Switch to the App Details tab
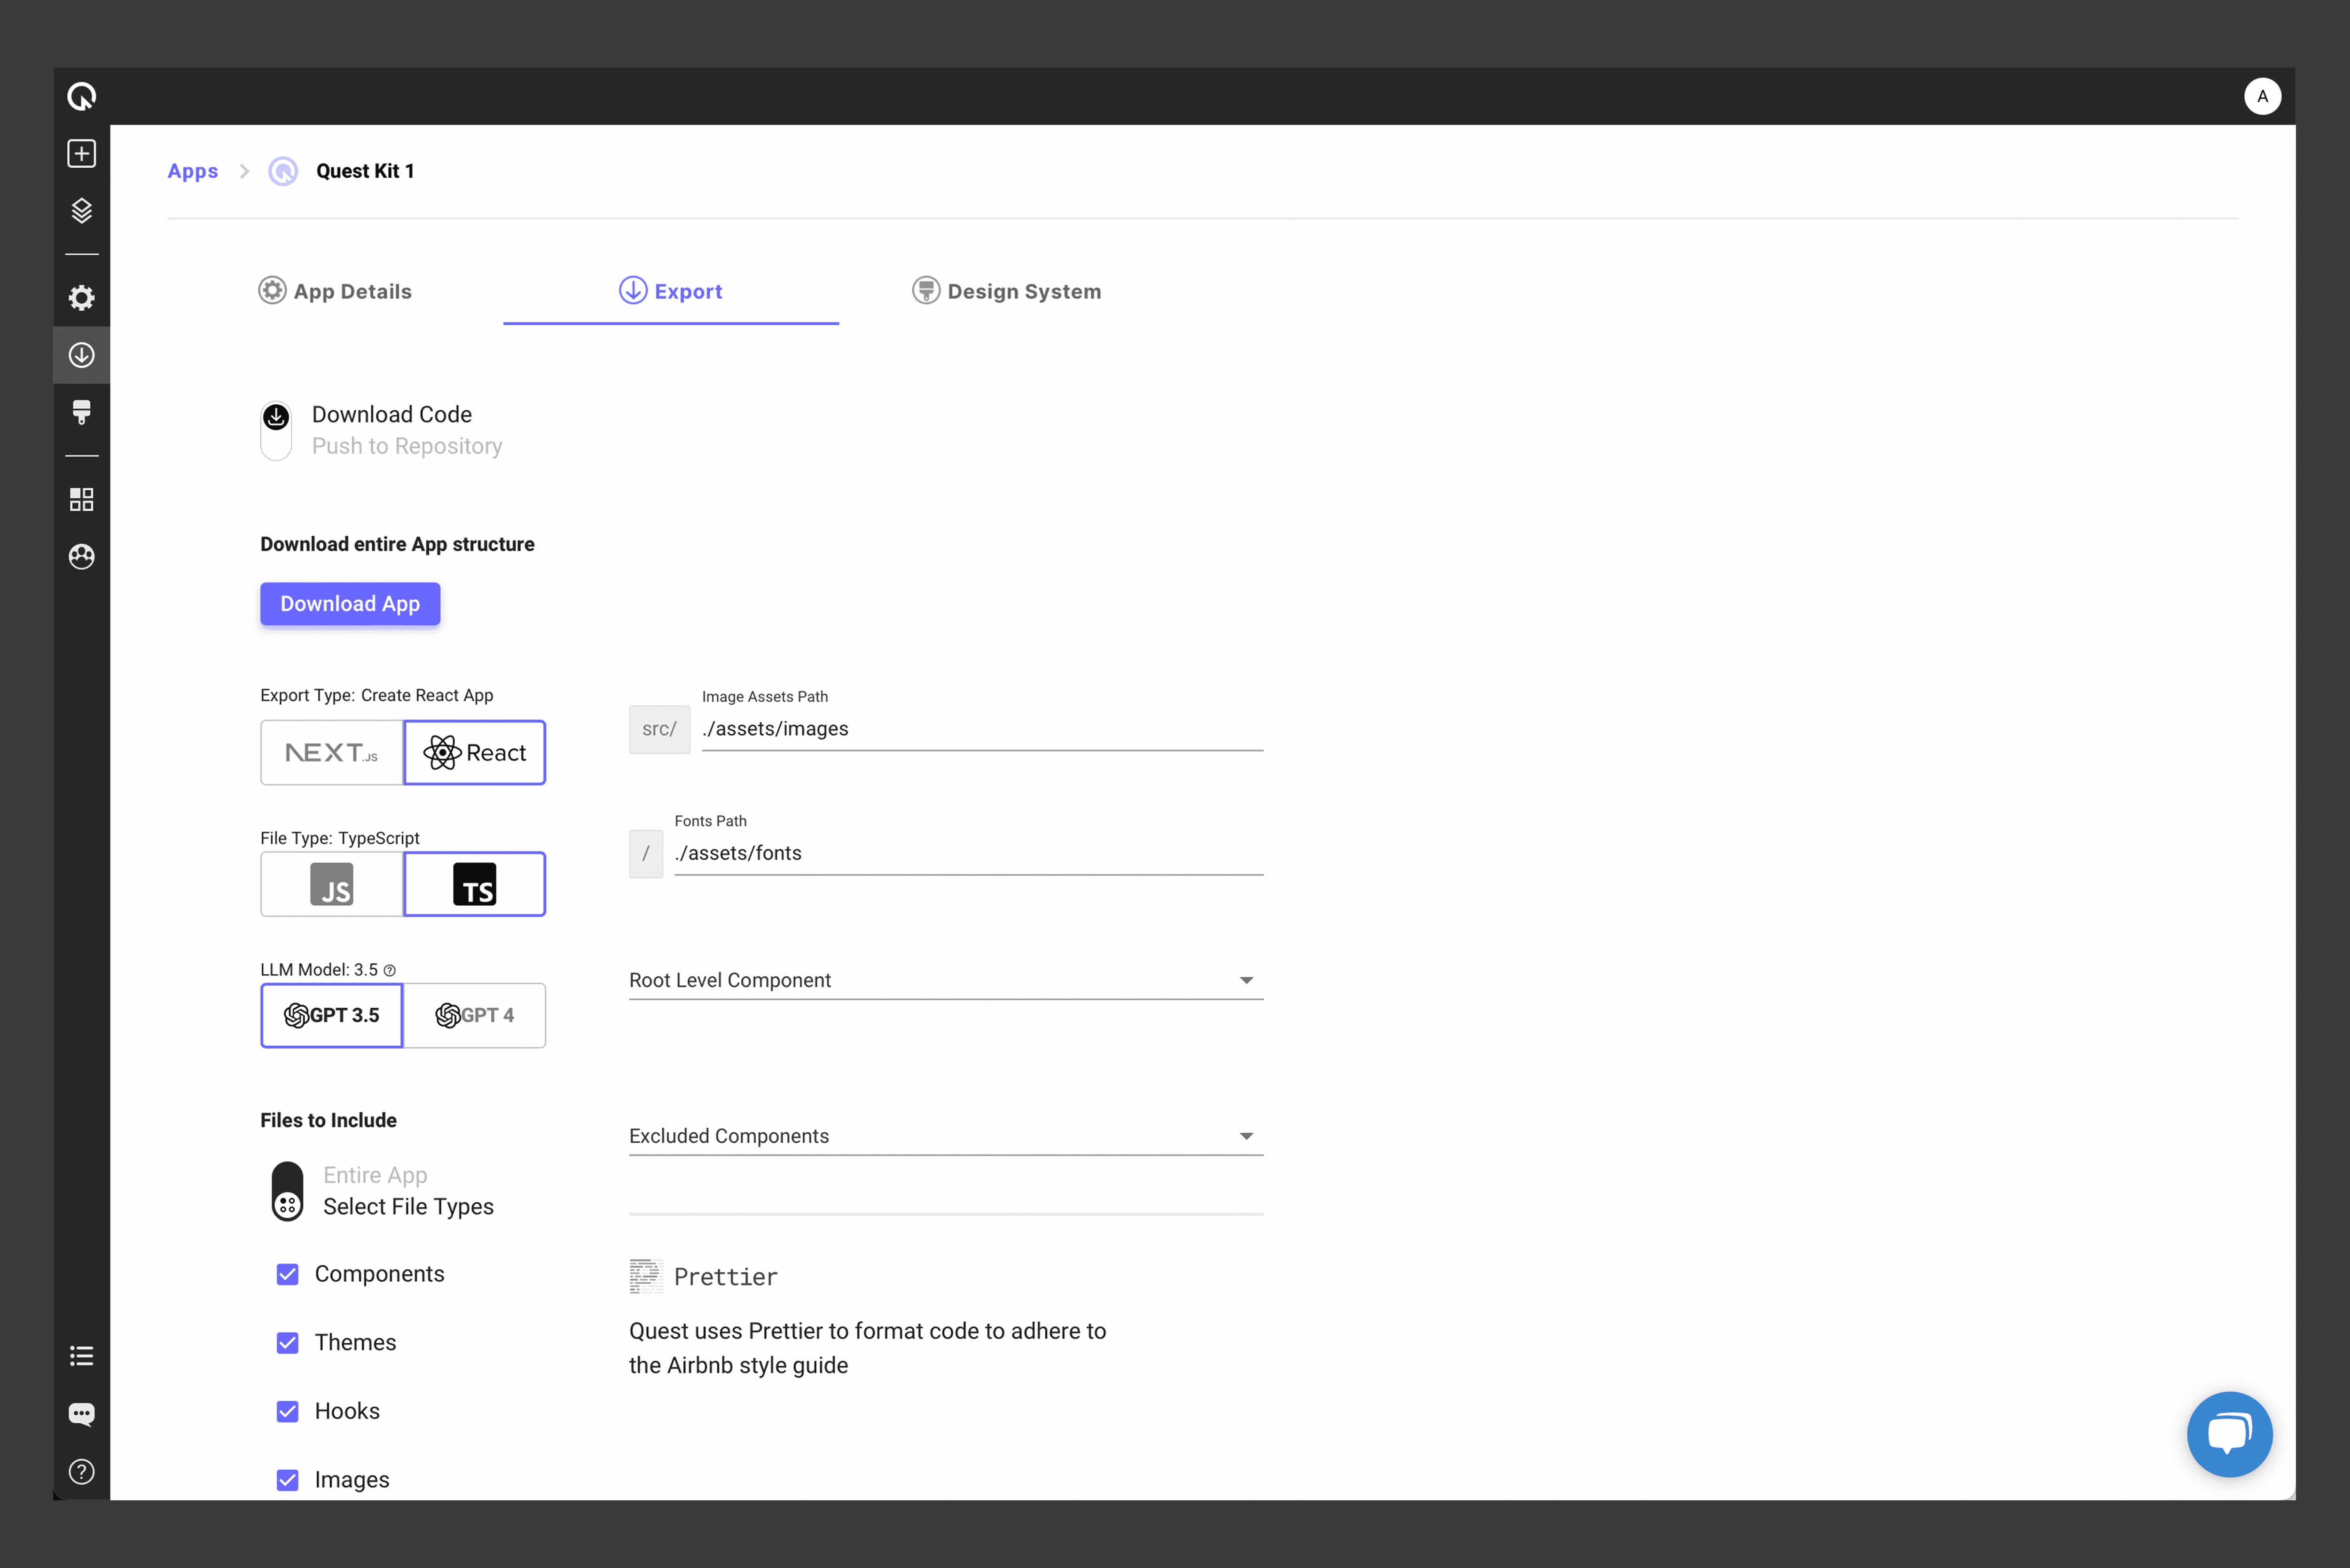Viewport: 2350px width, 1568px height. click(335, 291)
